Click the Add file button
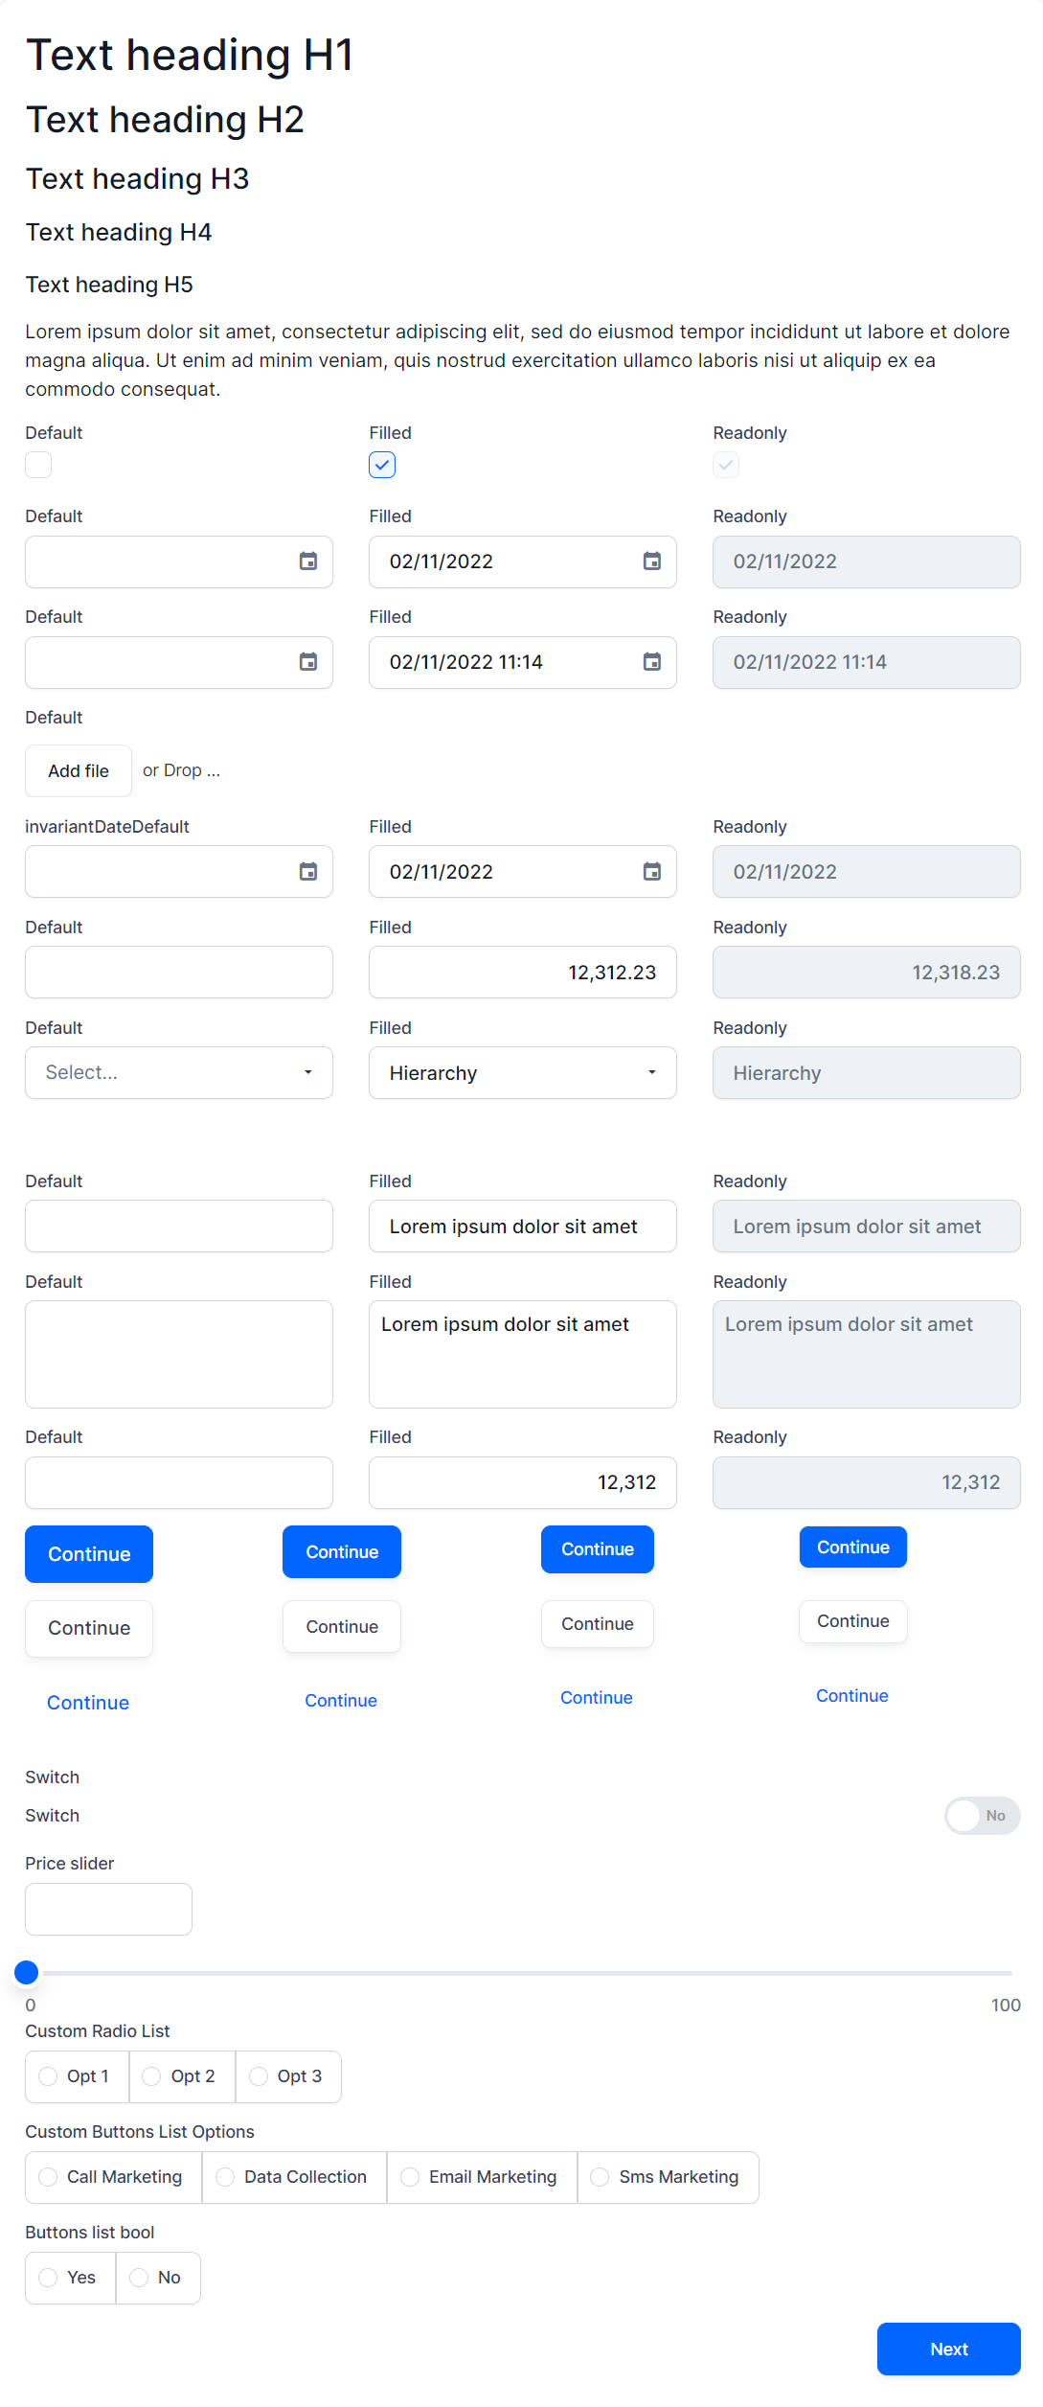 (x=79, y=771)
